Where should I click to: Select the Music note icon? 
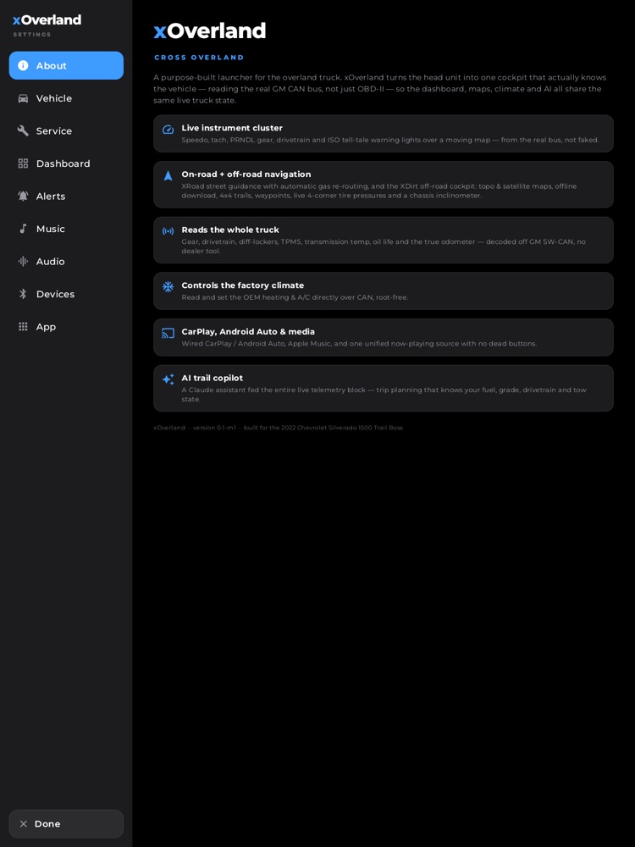tap(23, 229)
